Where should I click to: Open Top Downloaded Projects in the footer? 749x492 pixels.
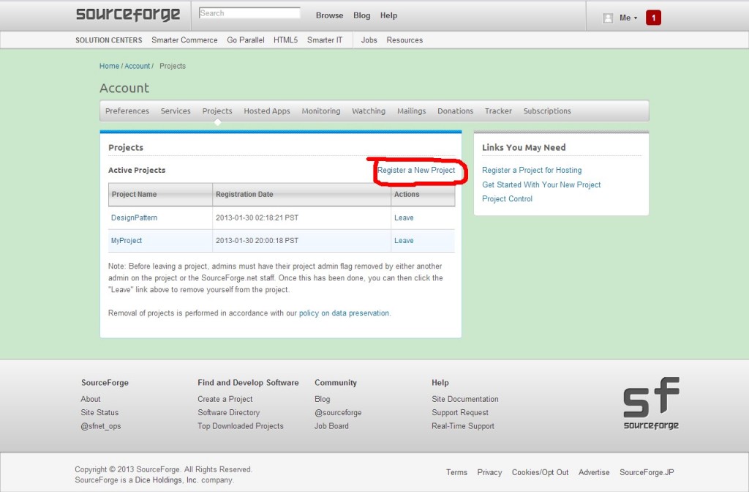click(240, 426)
